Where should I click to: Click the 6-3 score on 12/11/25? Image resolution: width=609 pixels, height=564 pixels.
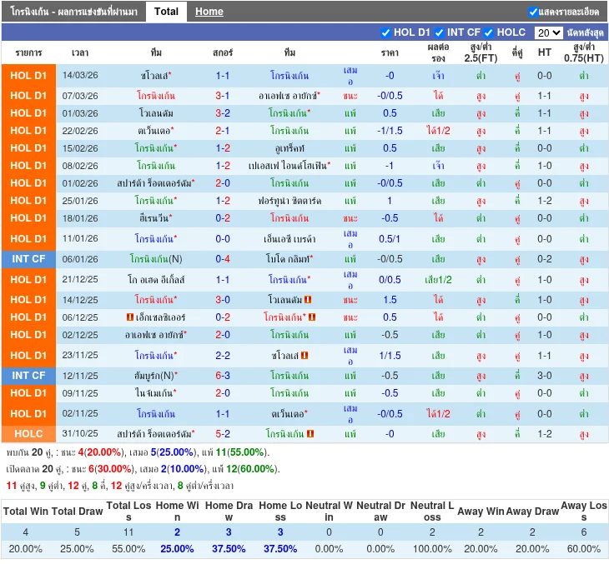(223, 376)
